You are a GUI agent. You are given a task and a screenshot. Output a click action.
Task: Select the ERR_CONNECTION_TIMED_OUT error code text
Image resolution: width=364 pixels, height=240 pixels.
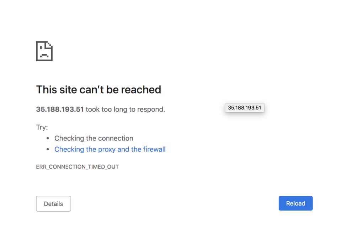point(77,167)
